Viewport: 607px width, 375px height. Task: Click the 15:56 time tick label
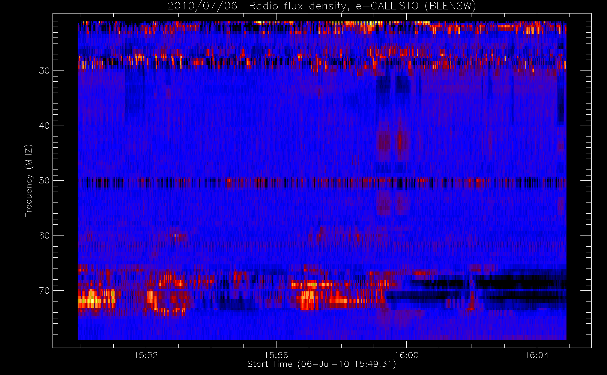[x=276, y=355]
